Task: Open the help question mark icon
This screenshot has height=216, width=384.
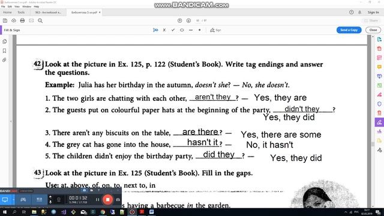Action: tap(351, 12)
